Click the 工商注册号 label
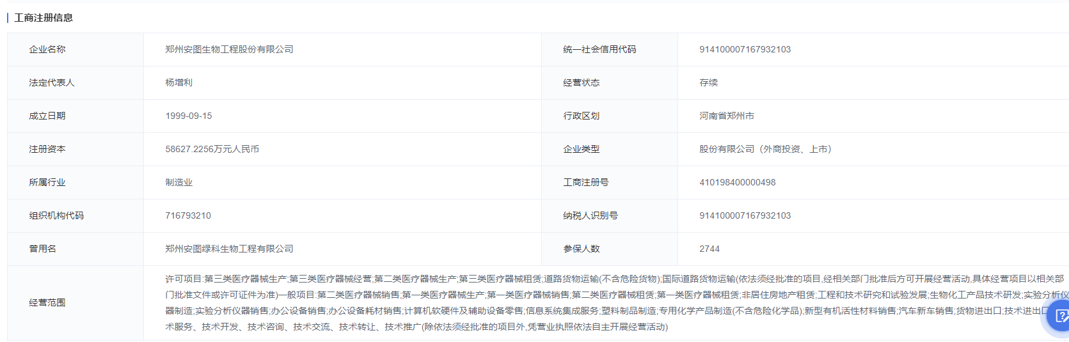The image size is (1069, 342). coord(585,182)
